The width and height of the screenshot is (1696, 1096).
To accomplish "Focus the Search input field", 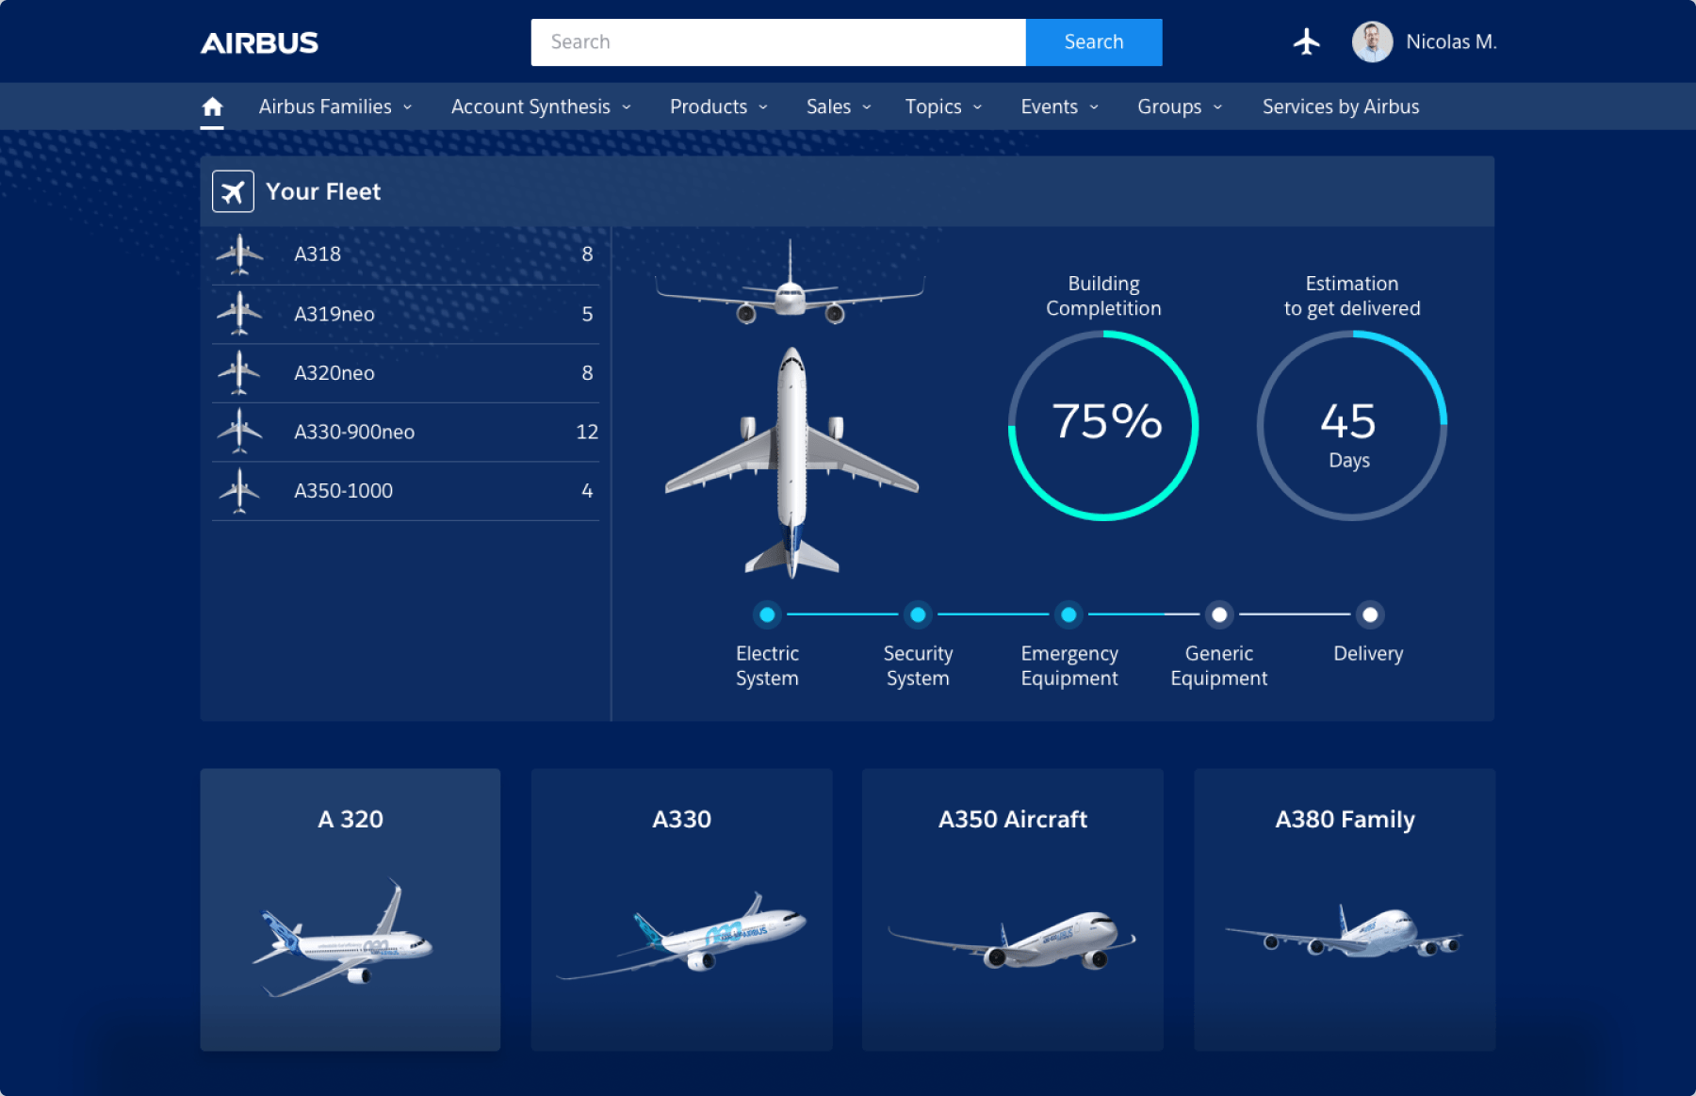I will click(x=778, y=42).
